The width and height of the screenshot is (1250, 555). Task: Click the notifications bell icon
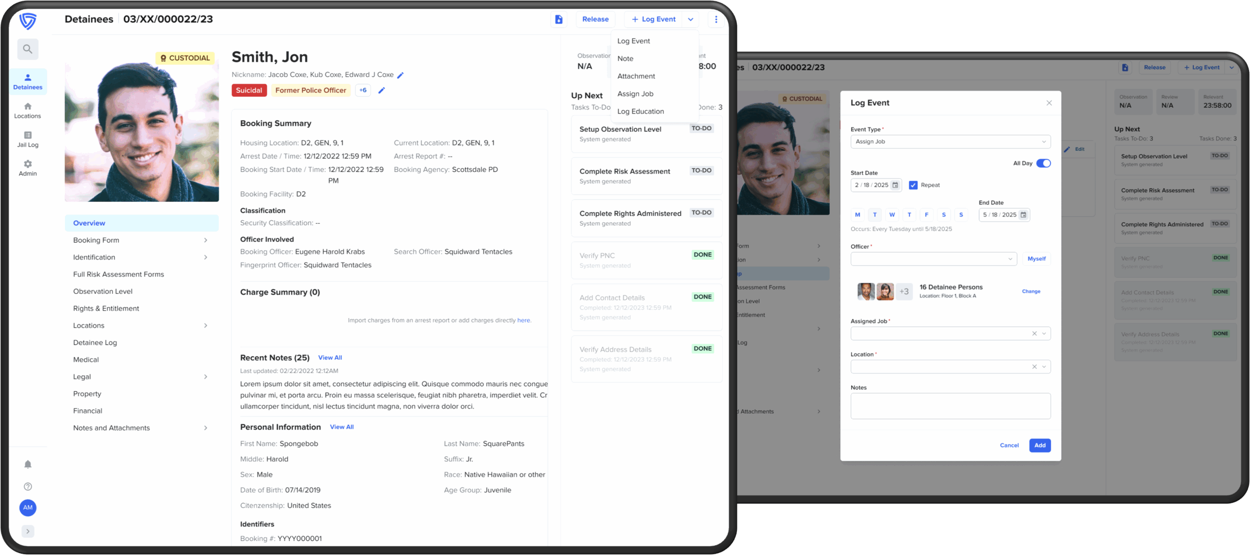click(28, 464)
